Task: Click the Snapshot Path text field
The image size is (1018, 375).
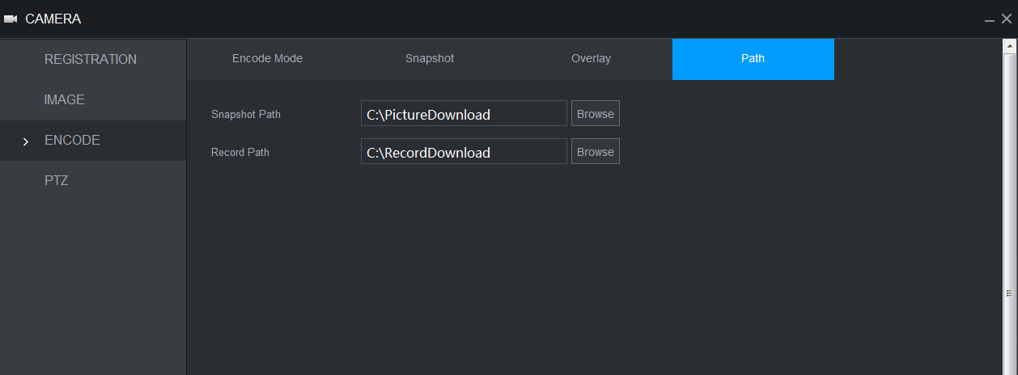Action: click(464, 114)
